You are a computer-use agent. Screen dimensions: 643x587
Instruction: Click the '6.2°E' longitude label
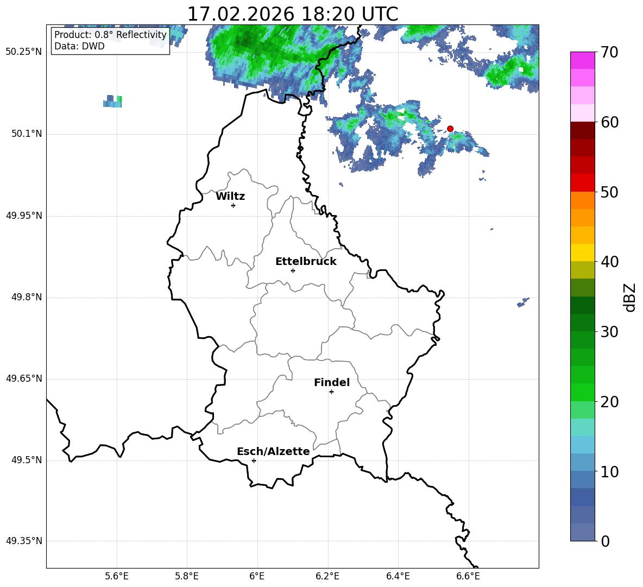pyautogui.click(x=327, y=577)
